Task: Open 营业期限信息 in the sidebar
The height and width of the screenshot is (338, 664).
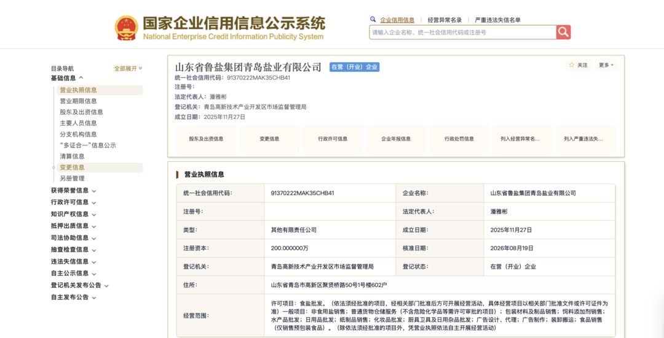Action: (x=78, y=101)
